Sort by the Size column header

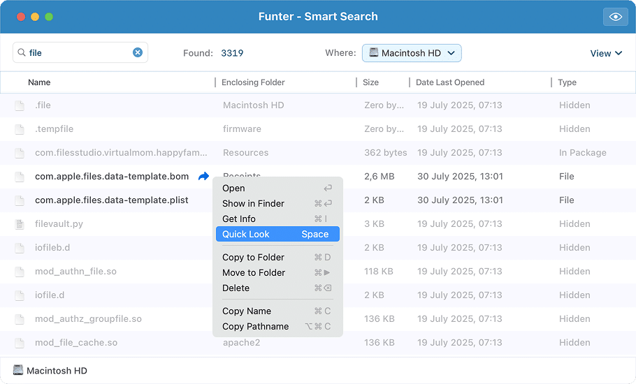pyautogui.click(x=370, y=82)
